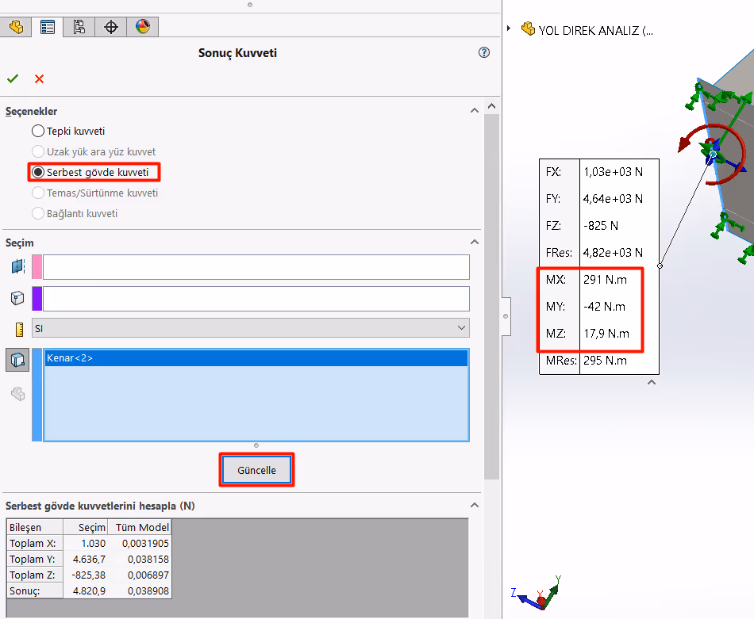The width and height of the screenshot is (754, 619).
Task: Click the greyed body selection icon
Action: 17,394
